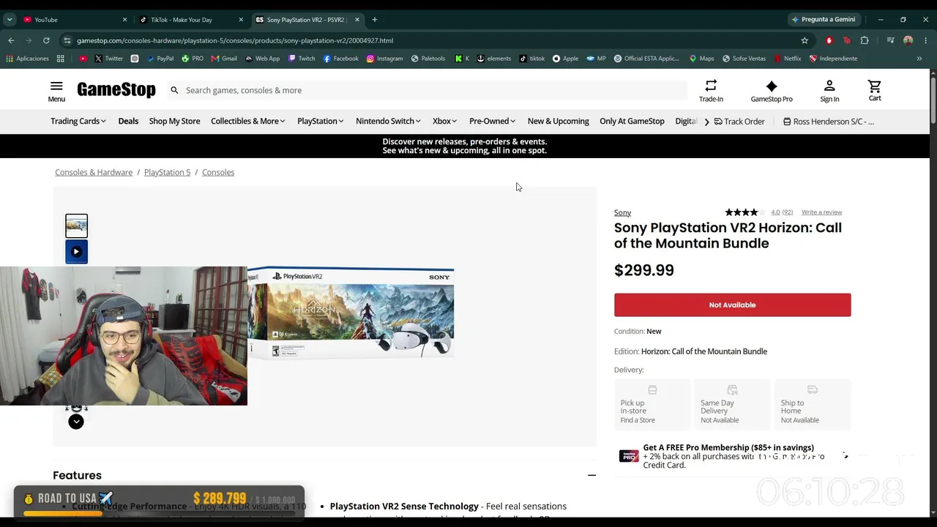Go back to previous page
This screenshot has height=527, width=937.
[11, 40]
